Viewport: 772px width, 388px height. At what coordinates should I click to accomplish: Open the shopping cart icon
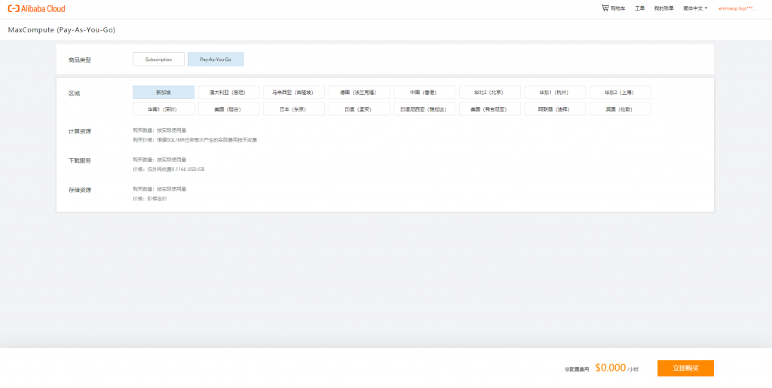[605, 8]
